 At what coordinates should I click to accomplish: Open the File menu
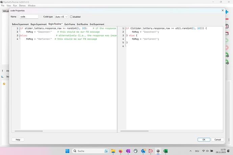[3, 6]
